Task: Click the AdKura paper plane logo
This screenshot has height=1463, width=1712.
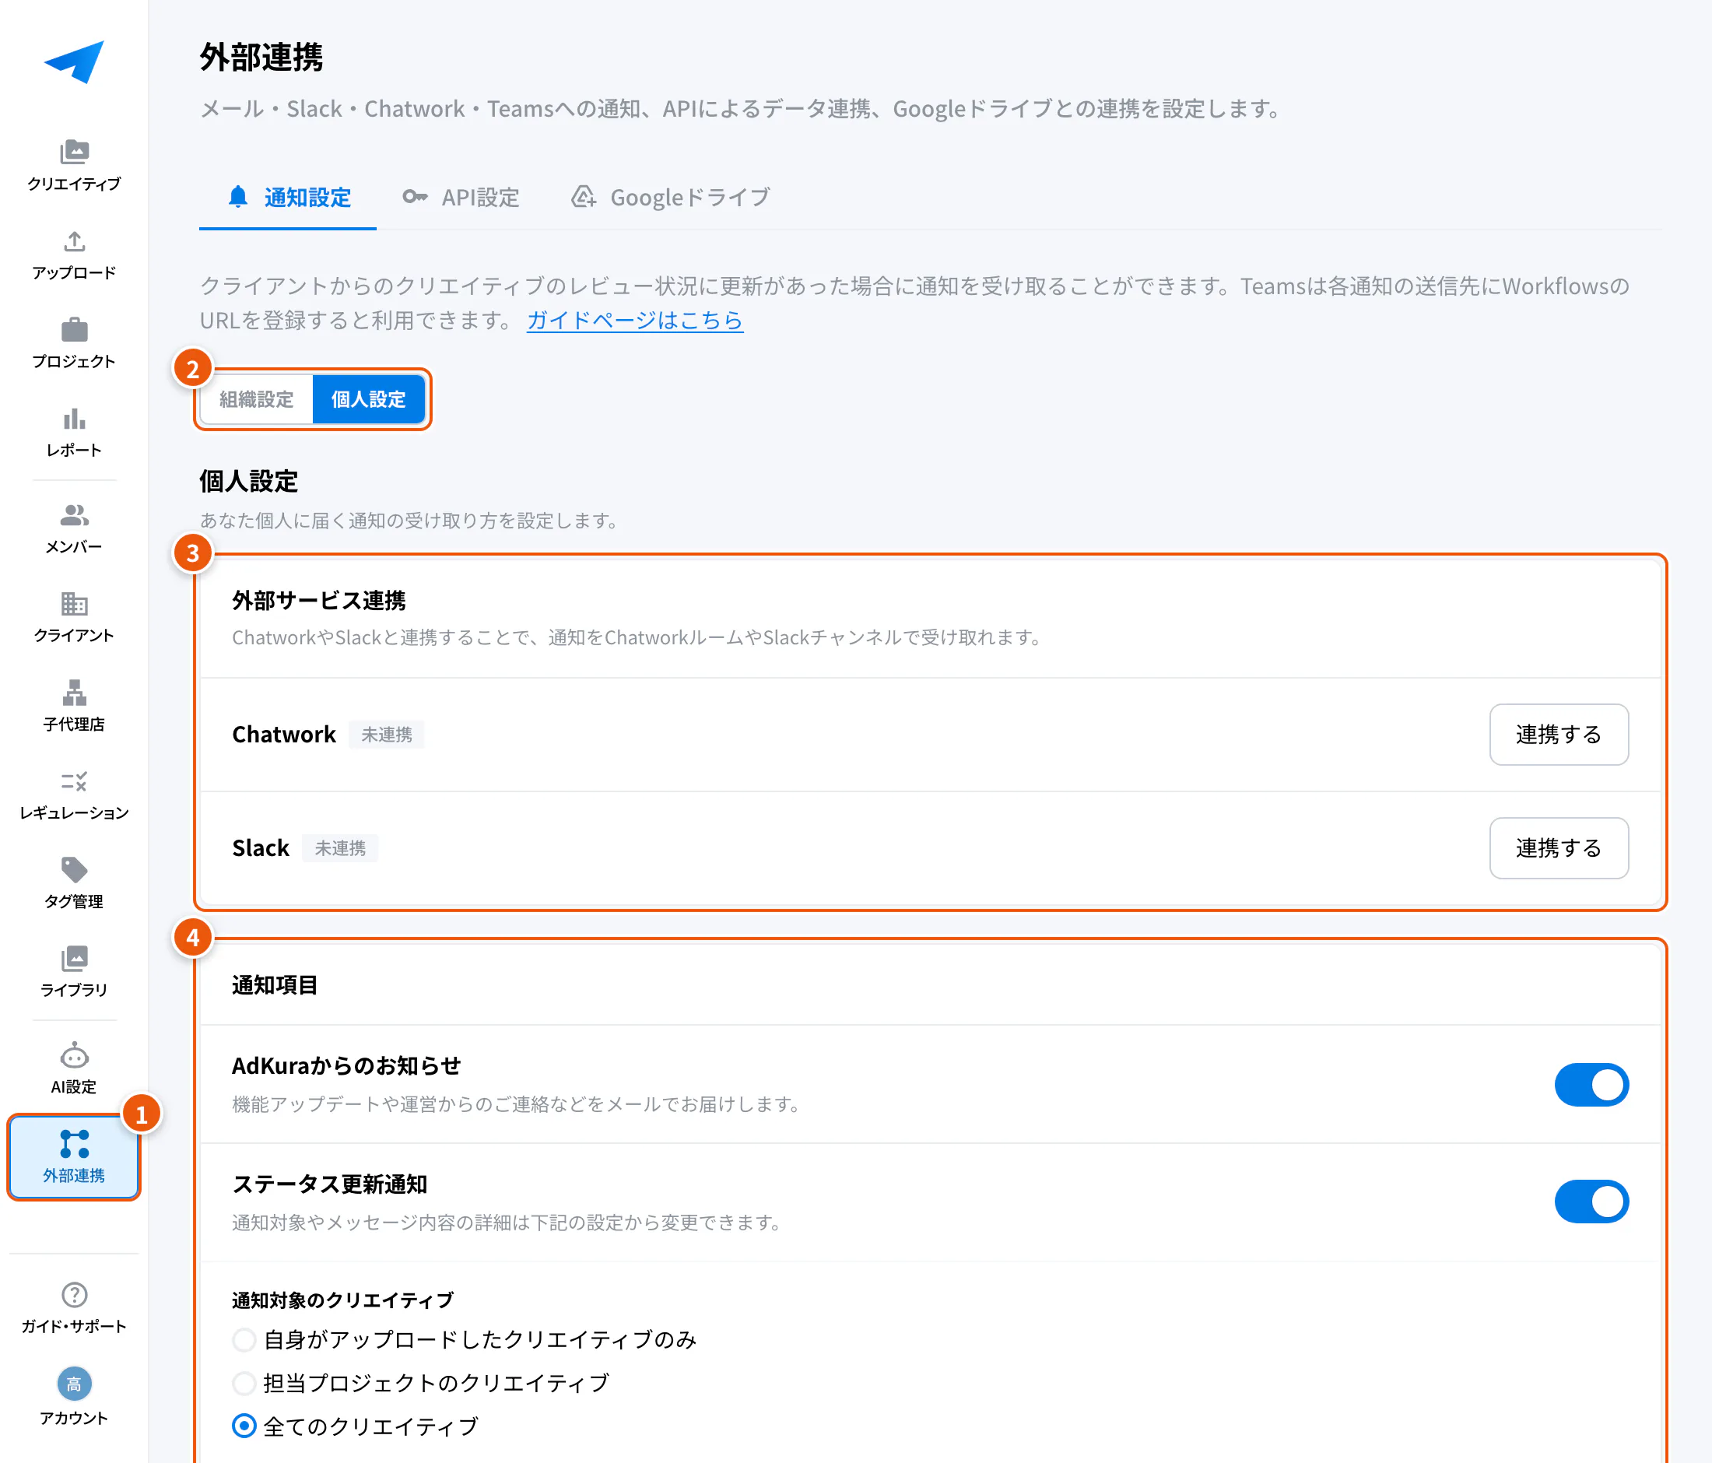Action: coord(75,61)
